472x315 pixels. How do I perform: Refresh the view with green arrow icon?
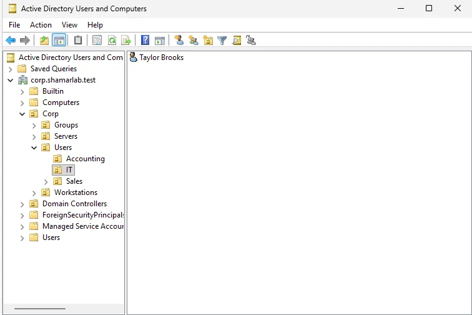tap(112, 40)
